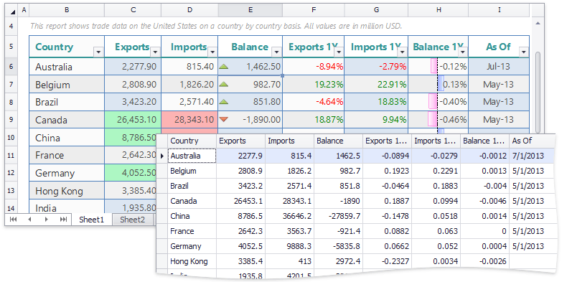The height and width of the screenshot is (282, 567).
Task: Go to first sheet navigation arrow
Action: click(14, 219)
